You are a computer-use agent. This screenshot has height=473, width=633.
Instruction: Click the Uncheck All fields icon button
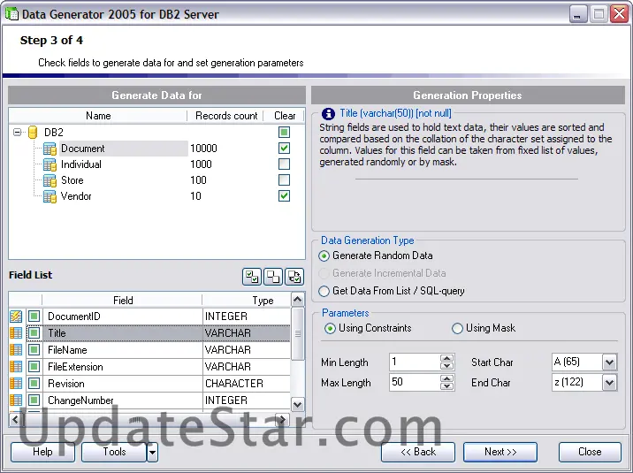(273, 277)
